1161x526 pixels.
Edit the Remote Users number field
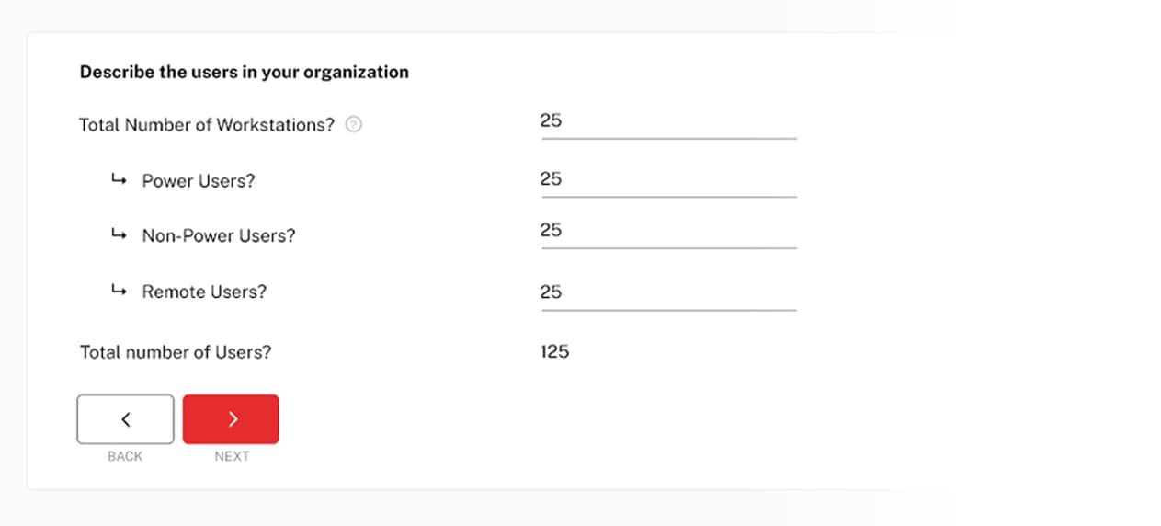[x=668, y=292]
